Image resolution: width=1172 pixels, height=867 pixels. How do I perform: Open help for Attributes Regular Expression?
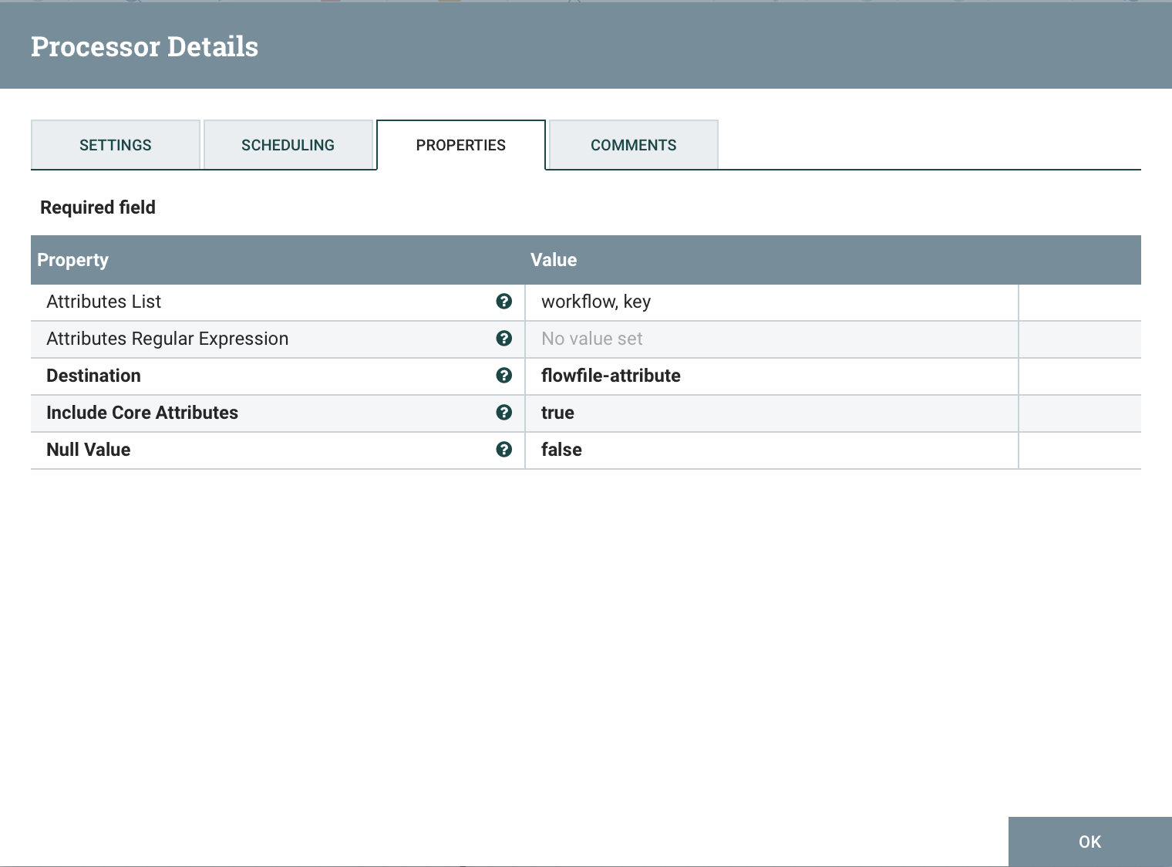click(x=505, y=339)
